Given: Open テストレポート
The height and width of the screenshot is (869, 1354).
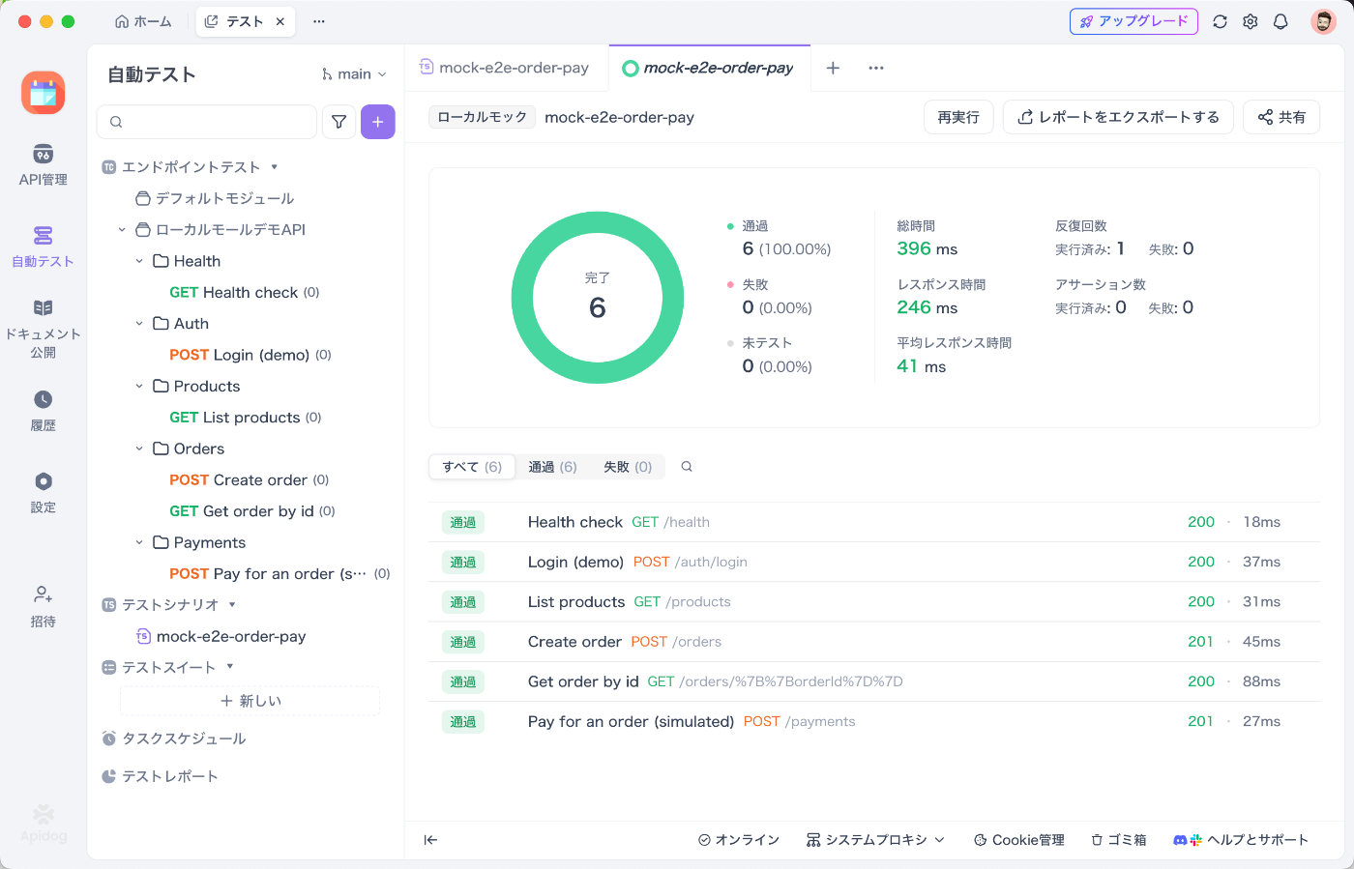Looking at the screenshot, I should point(161,776).
